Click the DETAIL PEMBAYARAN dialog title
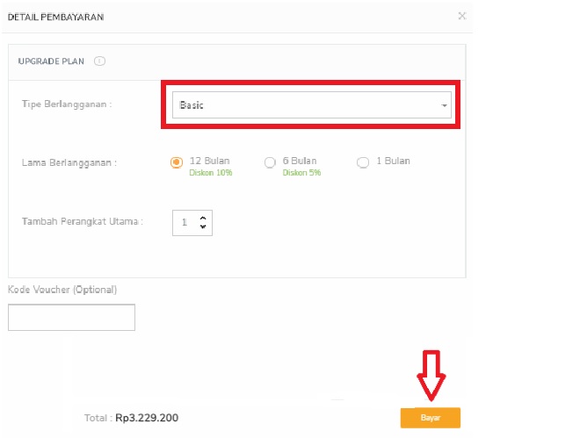580x438 pixels. [56, 17]
